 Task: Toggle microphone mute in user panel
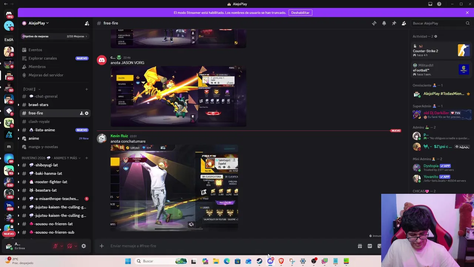pyautogui.click(x=56, y=246)
